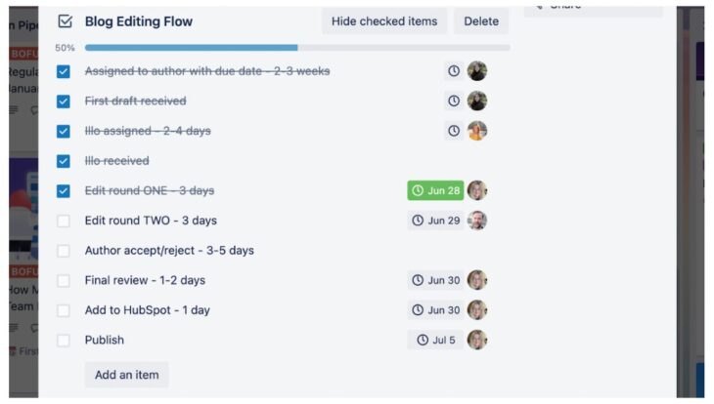Click the clock icon on Illo assigned row
This screenshot has width=714, height=404.
coord(454,131)
